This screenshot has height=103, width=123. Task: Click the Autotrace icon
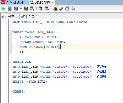[x=26, y=9]
